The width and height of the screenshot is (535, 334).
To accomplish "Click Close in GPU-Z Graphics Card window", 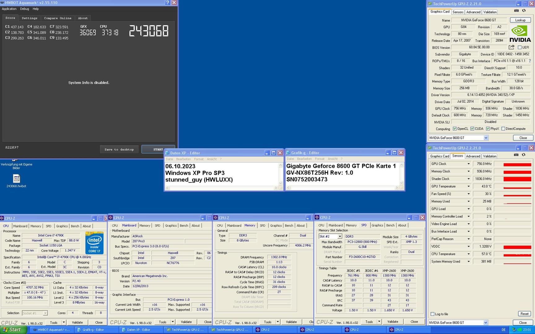I will [523, 138].
